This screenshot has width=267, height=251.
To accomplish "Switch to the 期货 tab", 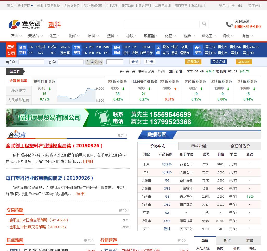I will pyautogui.click(x=227, y=241).
